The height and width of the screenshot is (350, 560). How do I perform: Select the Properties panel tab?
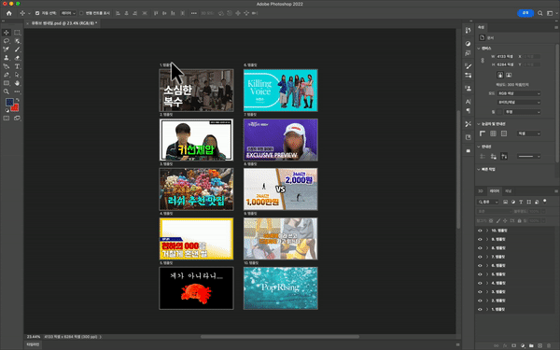coord(481,27)
